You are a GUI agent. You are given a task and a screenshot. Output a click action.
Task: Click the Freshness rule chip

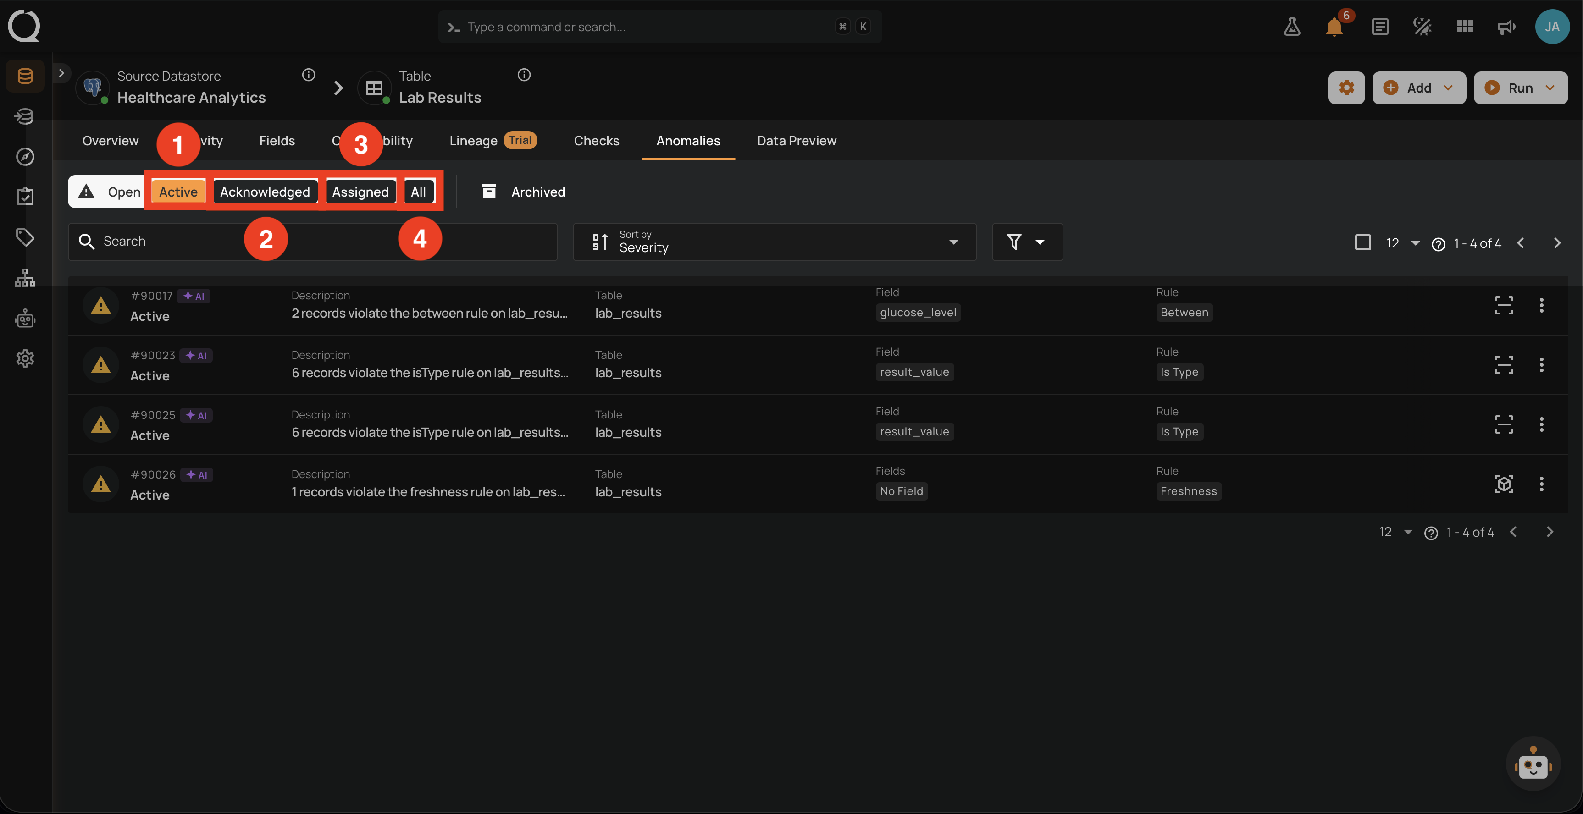[x=1189, y=491]
